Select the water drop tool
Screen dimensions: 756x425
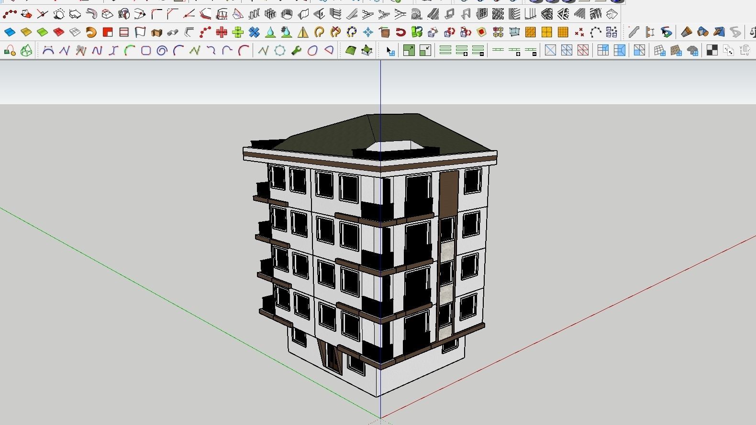click(x=270, y=32)
